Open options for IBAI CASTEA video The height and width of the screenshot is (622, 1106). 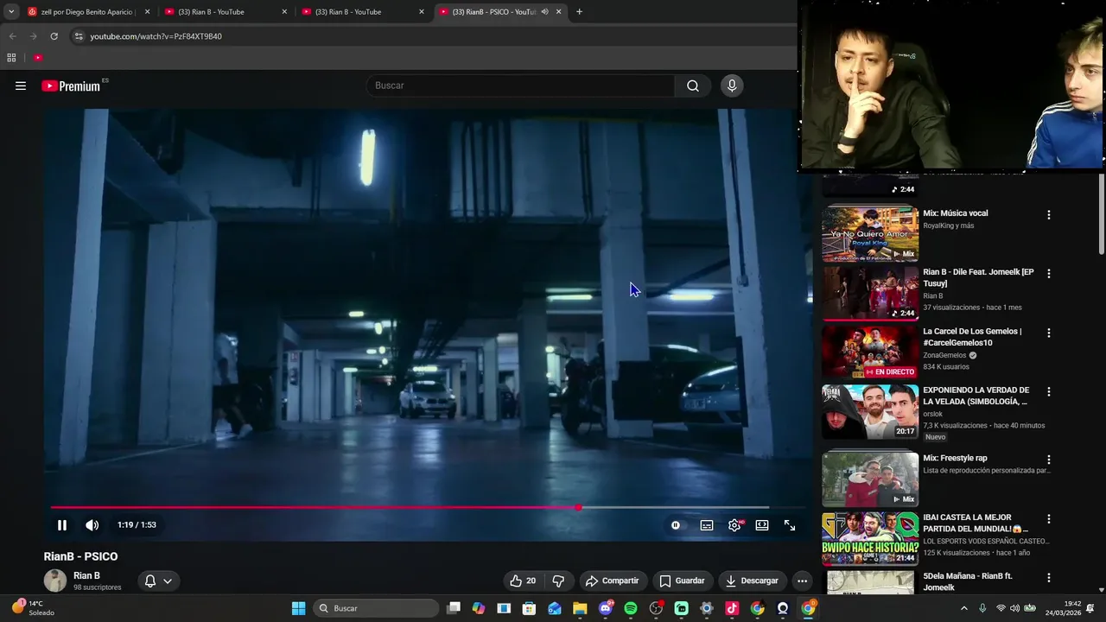coord(1049,519)
